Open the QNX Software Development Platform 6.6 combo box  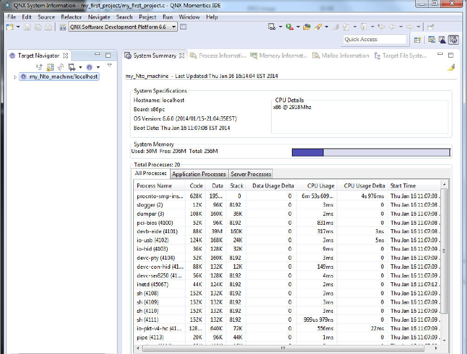123,27
